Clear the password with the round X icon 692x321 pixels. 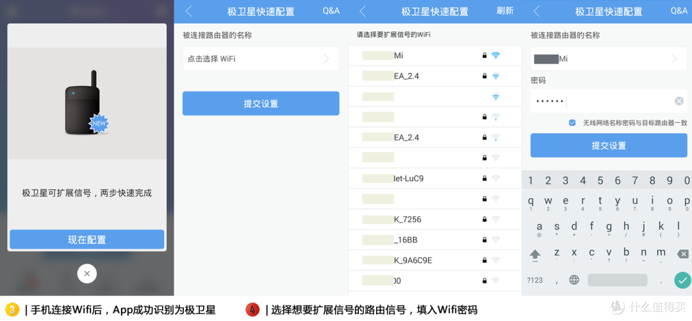pyautogui.click(x=679, y=101)
